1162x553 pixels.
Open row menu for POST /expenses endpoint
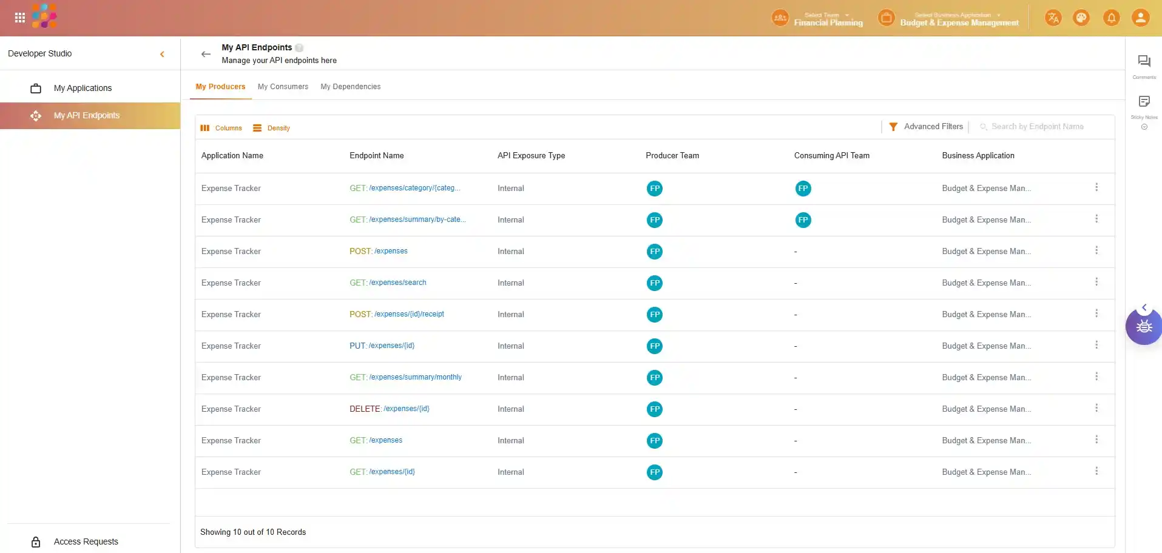tap(1096, 250)
